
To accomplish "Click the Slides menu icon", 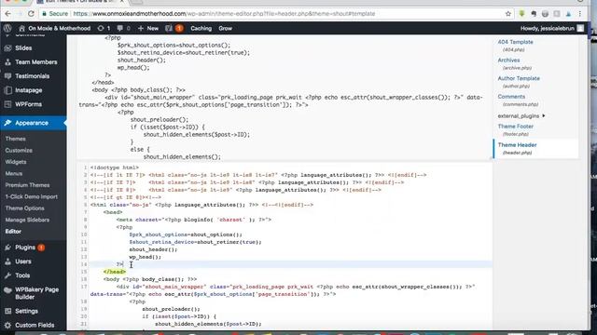I will pos(7,48).
